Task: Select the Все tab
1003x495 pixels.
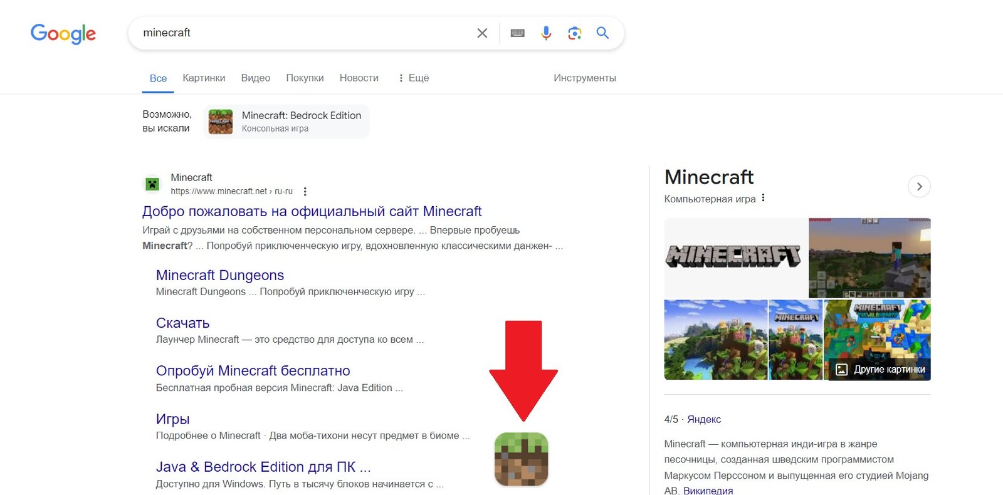Action: coord(158,78)
